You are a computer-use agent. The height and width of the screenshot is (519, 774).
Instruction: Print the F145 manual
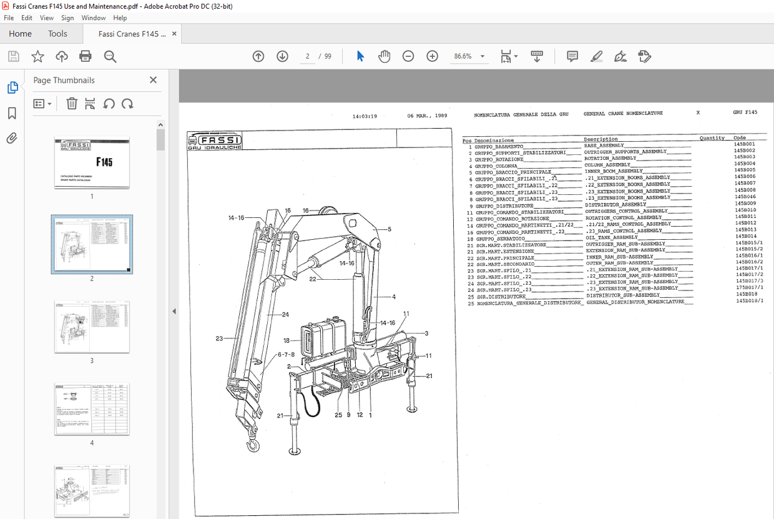(86, 56)
